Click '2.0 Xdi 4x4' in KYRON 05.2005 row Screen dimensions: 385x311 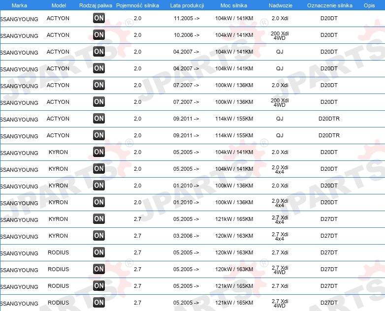tap(280, 169)
